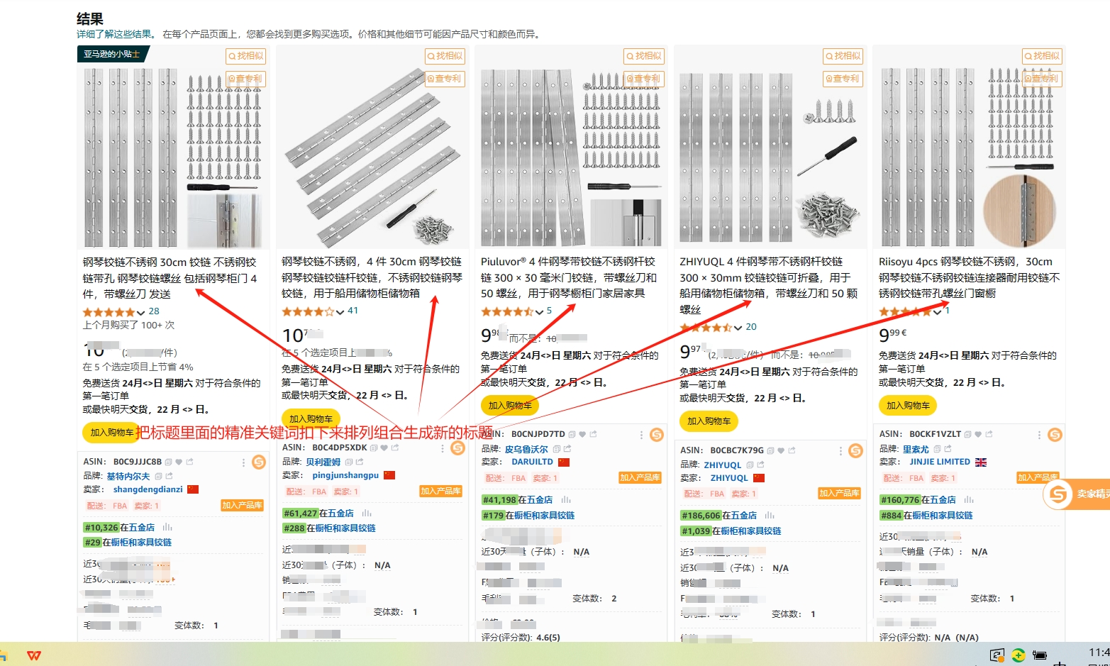Favorite product B0C4DP5XDK with the heart icon

point(384,448)
